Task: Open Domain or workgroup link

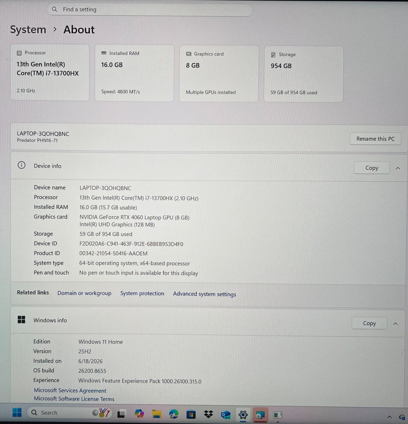Action: [x=84, y=293]
